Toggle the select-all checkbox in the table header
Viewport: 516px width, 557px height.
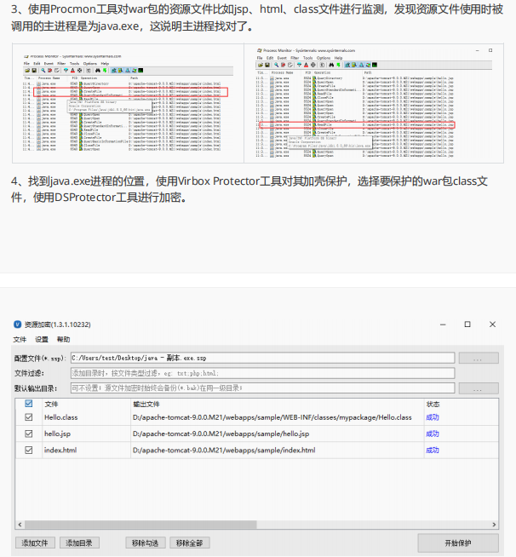(29, 404)
